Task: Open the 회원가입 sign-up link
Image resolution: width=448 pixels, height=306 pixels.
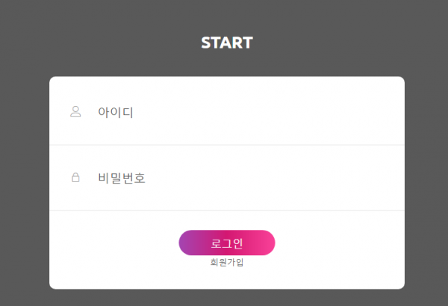Action: point(227,262)
